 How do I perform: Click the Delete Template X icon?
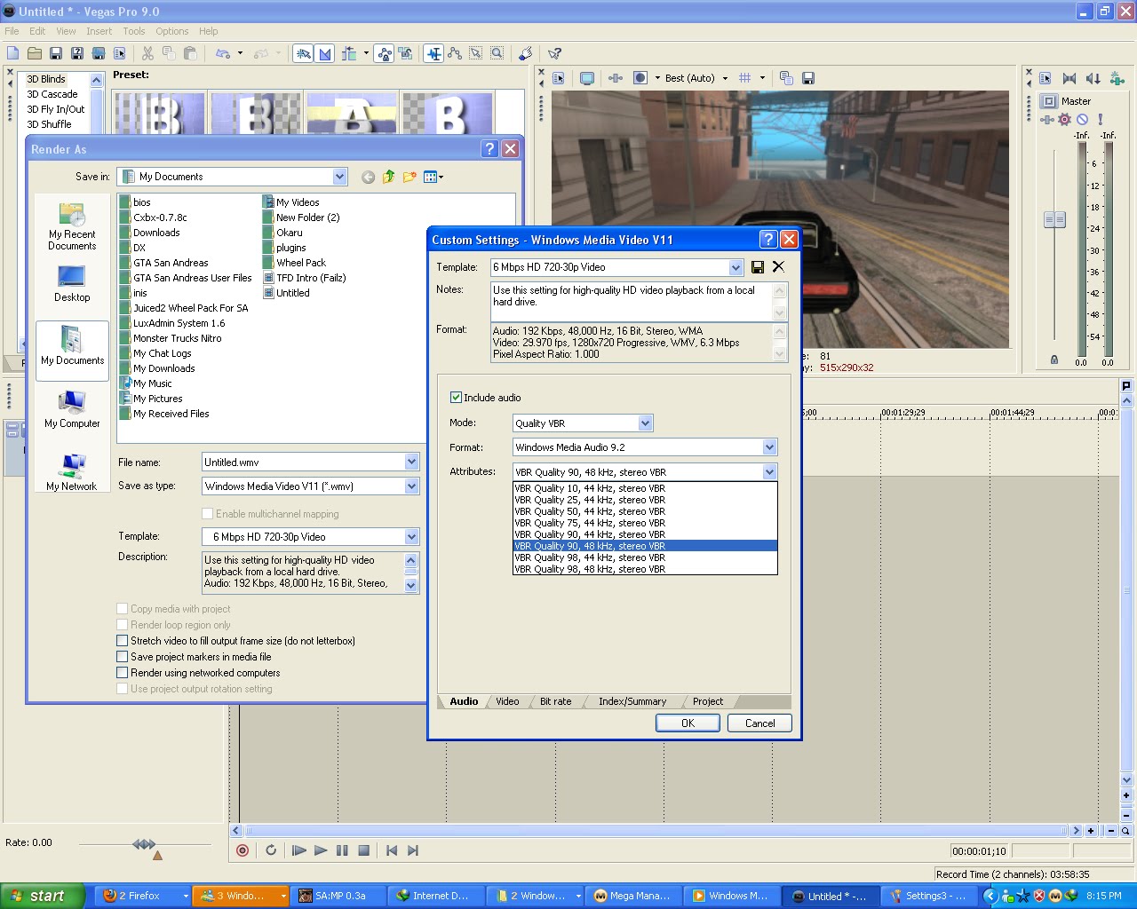[x=778, y=267]
